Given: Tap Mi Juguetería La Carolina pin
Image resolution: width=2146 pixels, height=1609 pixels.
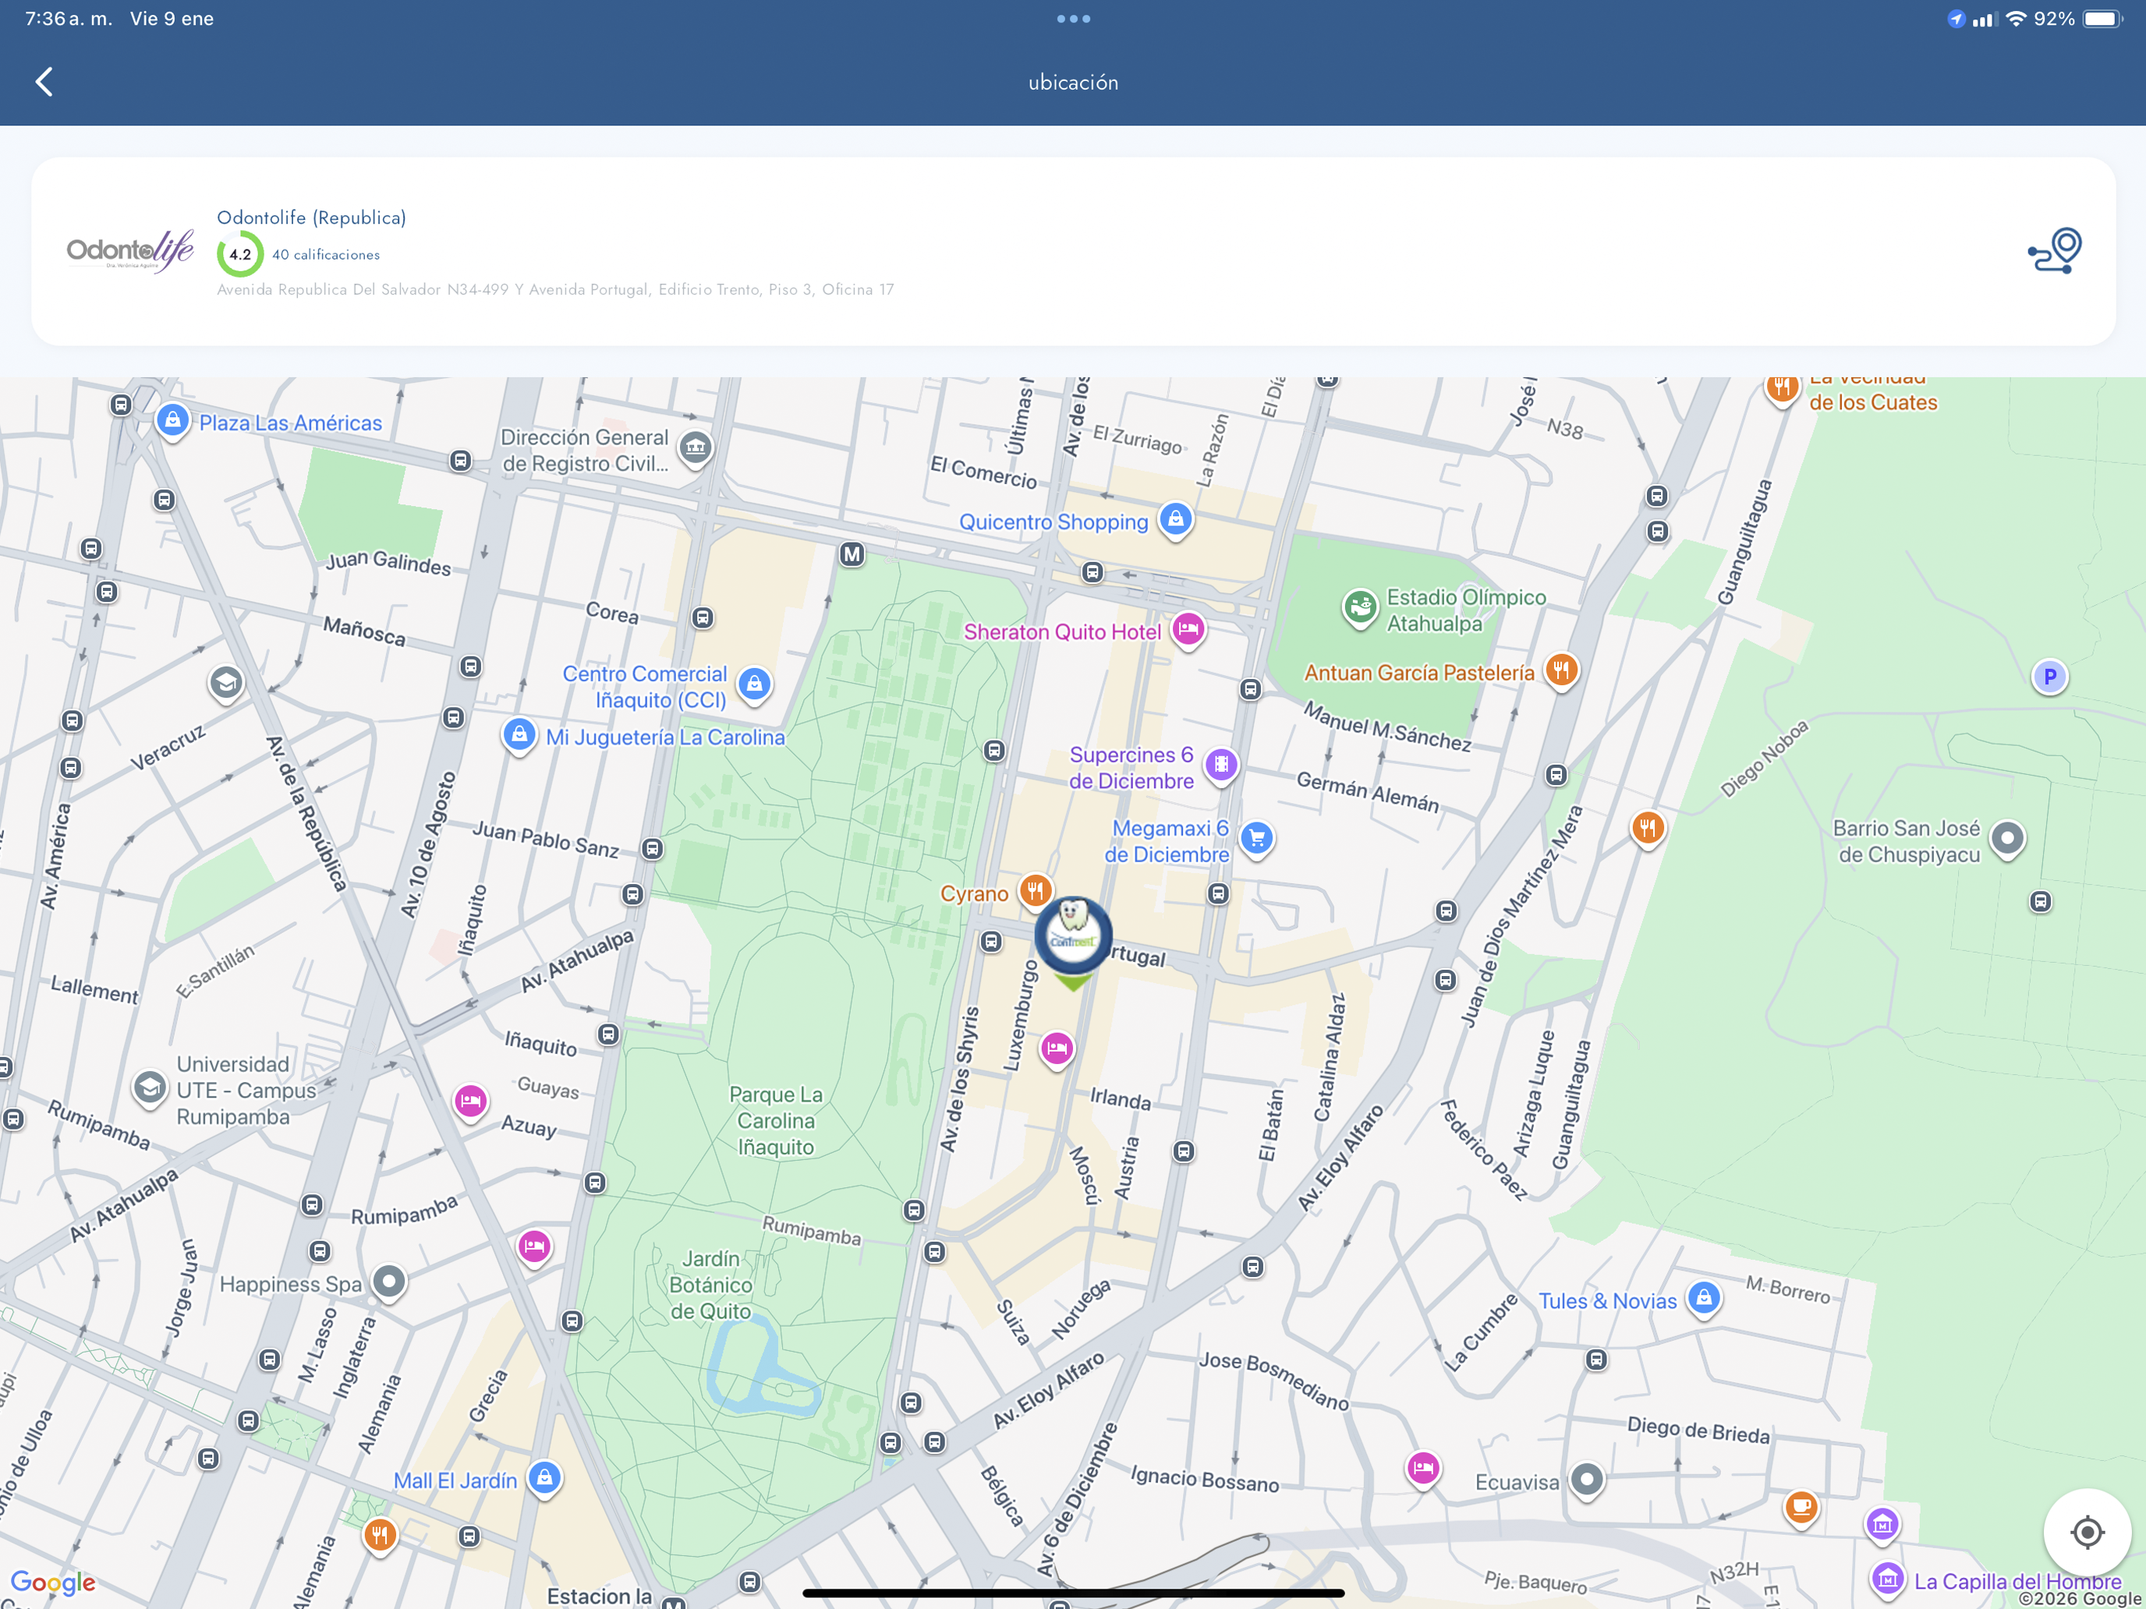Looking at the screenshot, I should coord(519,735).
